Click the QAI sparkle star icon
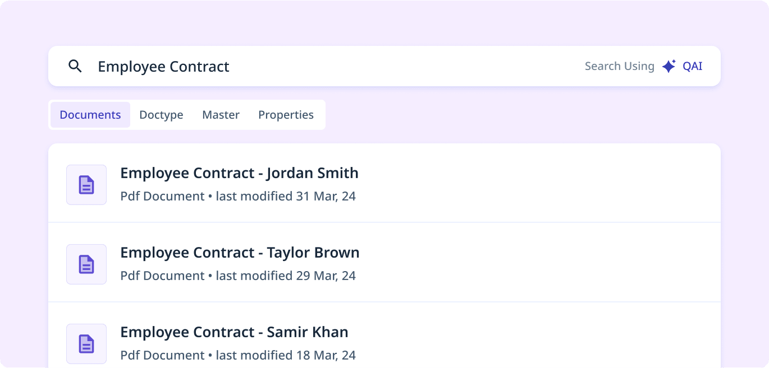Image resolution: width=769 pixels, height=368 pixels. 669,66
